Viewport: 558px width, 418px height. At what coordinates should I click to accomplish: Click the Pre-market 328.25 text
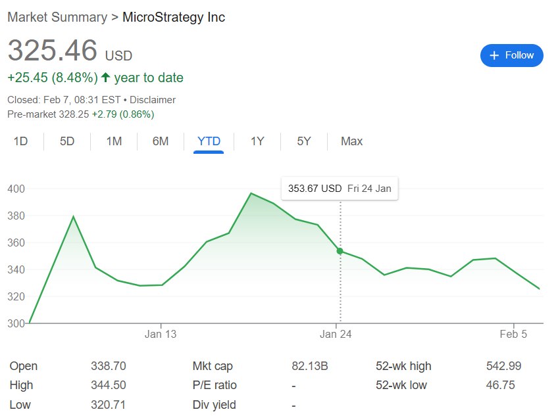[48, 114]
